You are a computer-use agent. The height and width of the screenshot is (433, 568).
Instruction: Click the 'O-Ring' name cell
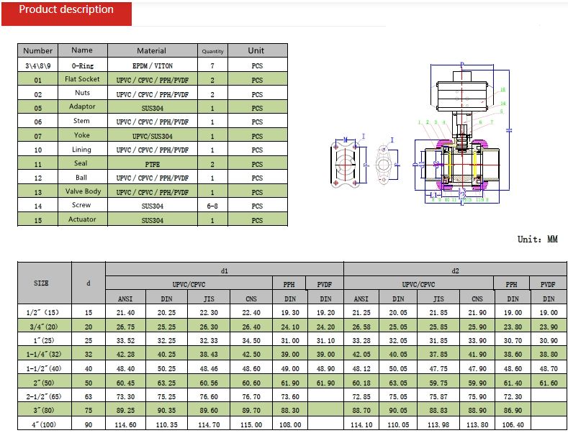[82, 65]
